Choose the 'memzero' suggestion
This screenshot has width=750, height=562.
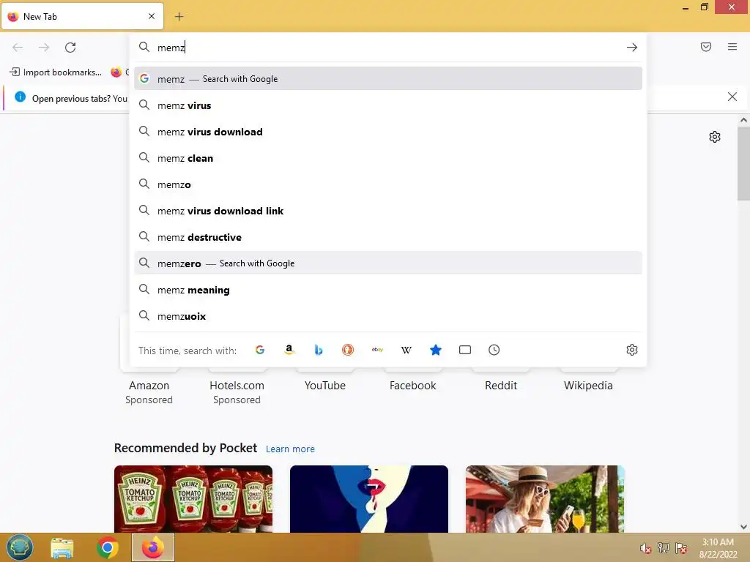click(x=388, y=263)
